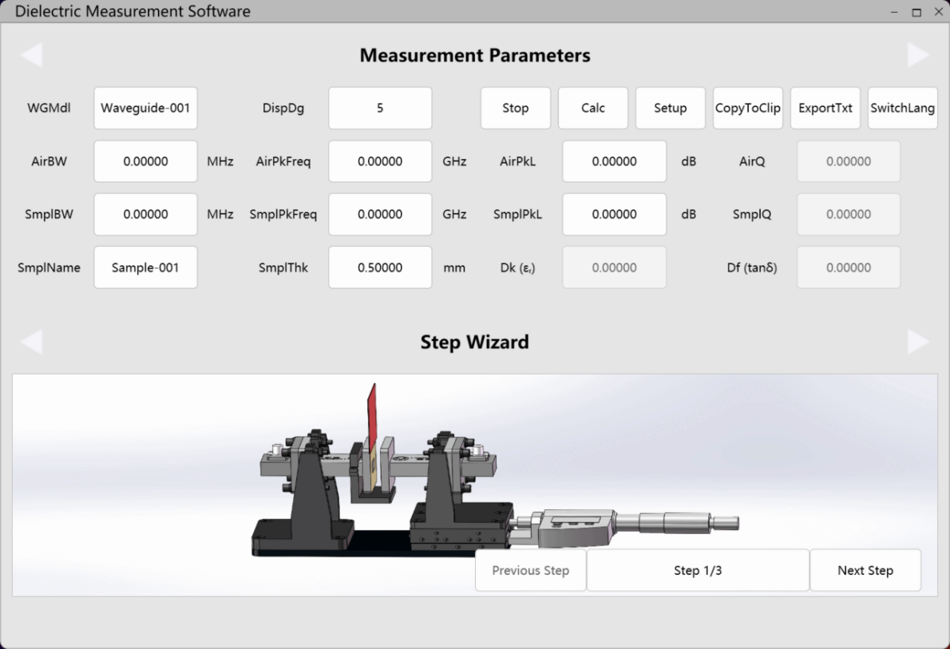Edit the SmplThk 0.50000 field
Viewport: 950px width, 649px height.
pos(380,267)
